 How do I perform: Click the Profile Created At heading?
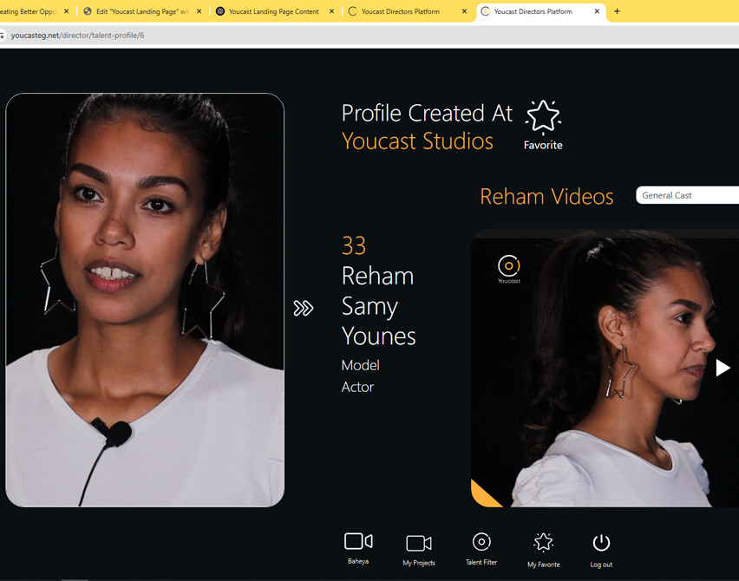coord(427,113)
